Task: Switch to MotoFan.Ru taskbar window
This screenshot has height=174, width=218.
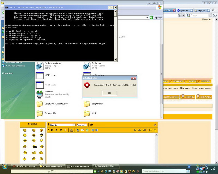Action: 25,166
